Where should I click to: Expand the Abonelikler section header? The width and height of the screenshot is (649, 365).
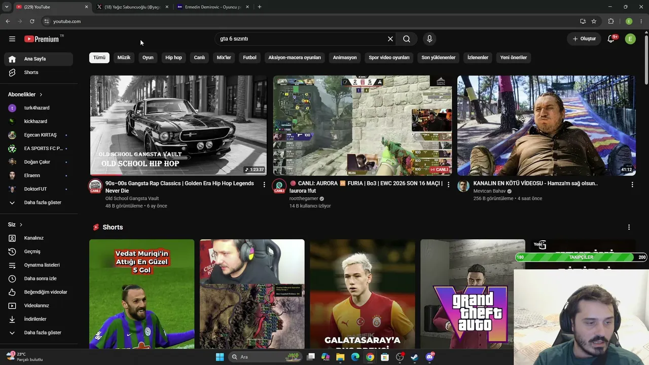[x=25, y=94]
